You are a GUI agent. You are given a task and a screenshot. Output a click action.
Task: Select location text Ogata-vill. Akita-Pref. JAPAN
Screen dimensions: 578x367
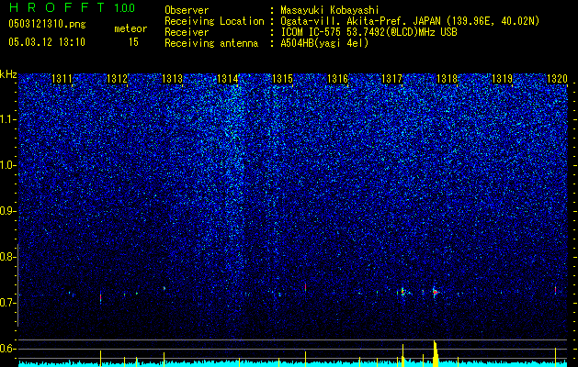tap(361, 21)
